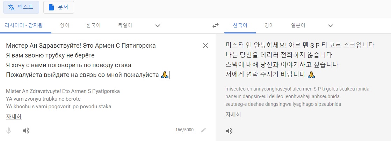
Task: Set target language to 영어
Action: (x=269, y=25)
